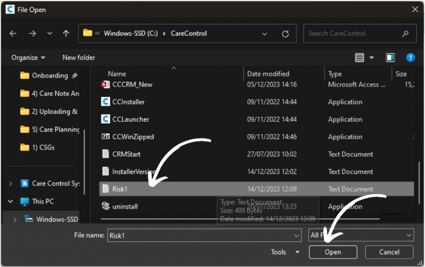
Task: Select the CCCRM_New Access file icon
Action: 105,85
